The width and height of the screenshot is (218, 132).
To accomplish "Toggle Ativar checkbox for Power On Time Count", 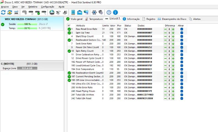I will tap(182, 47).
